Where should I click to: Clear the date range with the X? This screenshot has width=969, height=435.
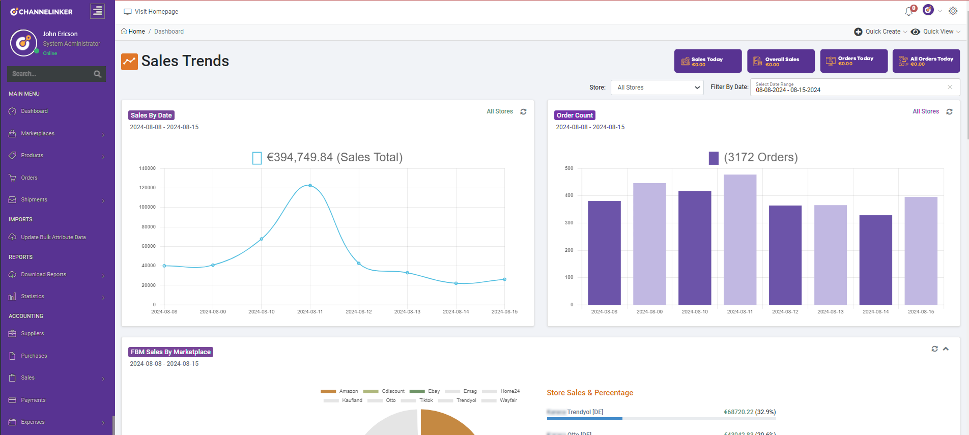[x=950, y=88]
